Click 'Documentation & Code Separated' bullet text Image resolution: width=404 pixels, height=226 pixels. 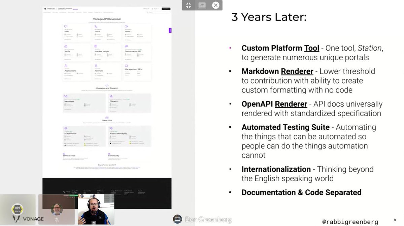tap(302, 192)
